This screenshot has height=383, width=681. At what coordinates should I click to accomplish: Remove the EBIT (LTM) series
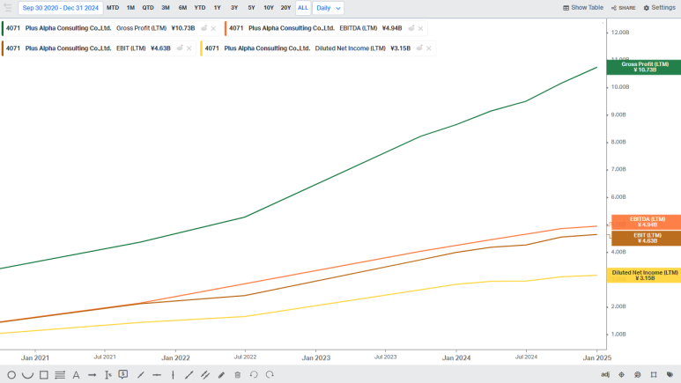[189, 48]
